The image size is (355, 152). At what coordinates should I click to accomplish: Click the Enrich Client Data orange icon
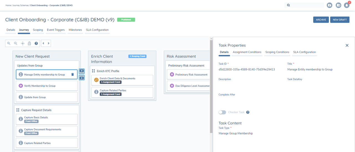pyautogui.click(x=96, y=80)
